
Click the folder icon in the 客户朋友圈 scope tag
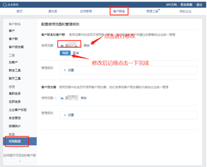[x=62, y=98]
